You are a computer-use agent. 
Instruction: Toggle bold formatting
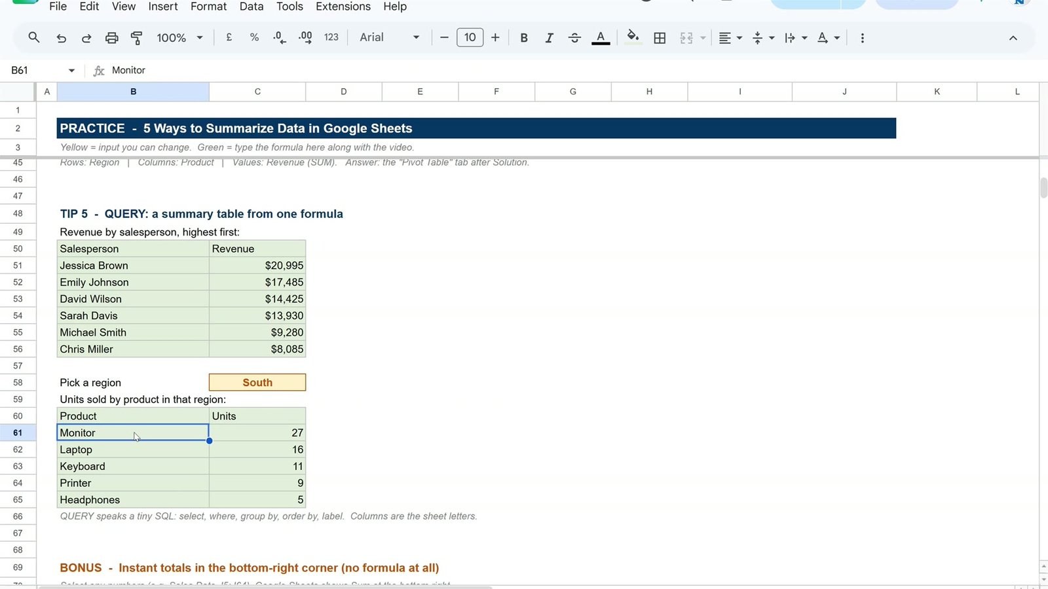pos(524,38)
